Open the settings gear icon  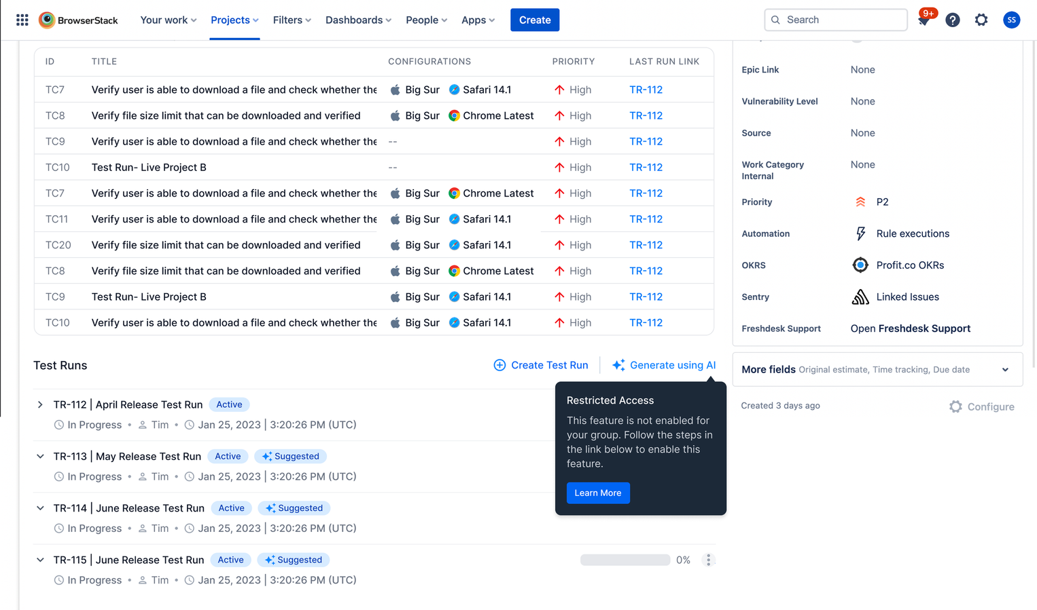click(x=981, y=20)
